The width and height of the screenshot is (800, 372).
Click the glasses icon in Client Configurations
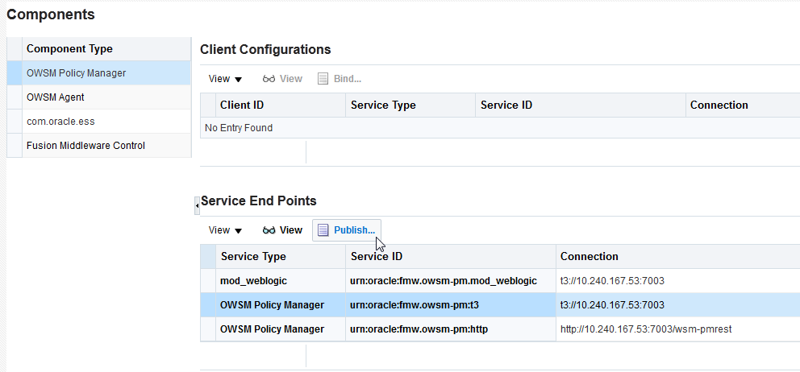(269, 79)
